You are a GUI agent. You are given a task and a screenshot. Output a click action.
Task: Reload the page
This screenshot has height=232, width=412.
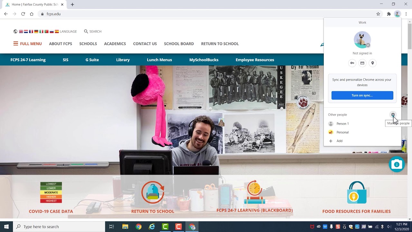click(23, 14)
